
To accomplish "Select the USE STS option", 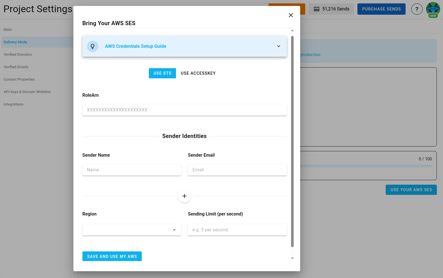I will coord(162,73).
